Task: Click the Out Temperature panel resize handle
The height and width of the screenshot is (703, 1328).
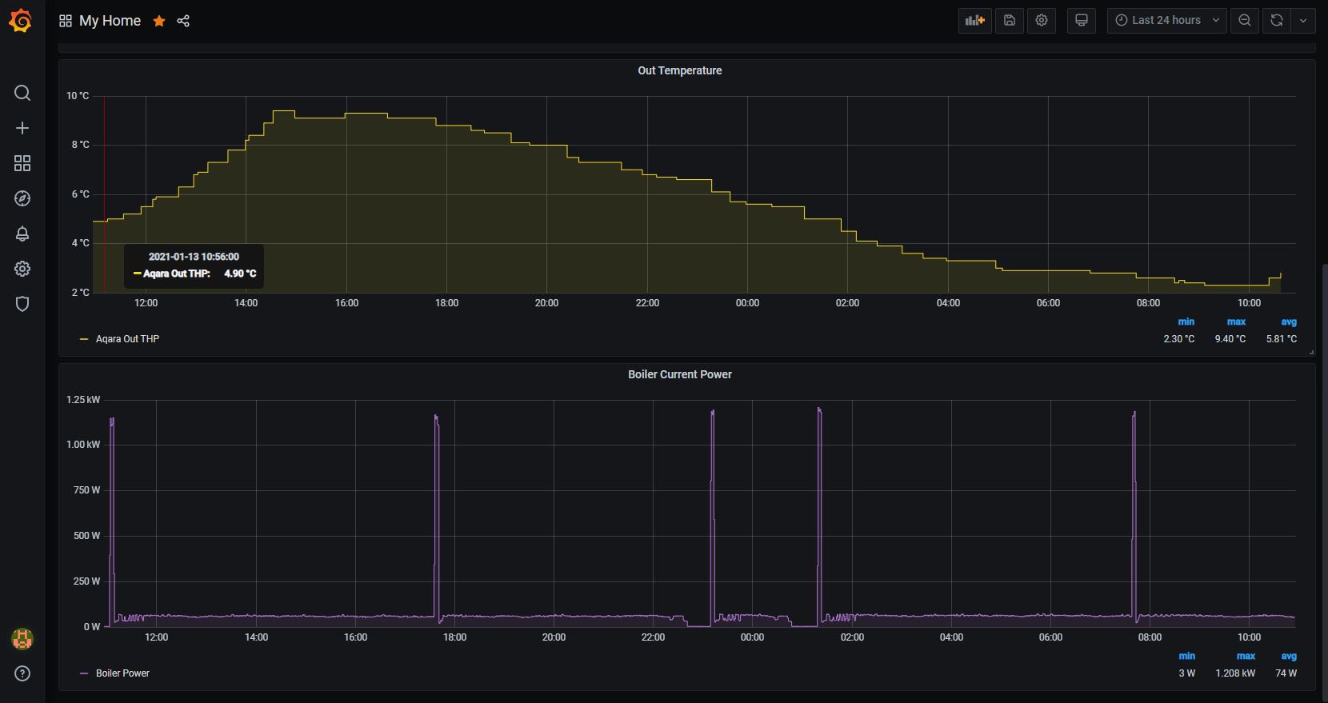Action: click(1311, 352)
